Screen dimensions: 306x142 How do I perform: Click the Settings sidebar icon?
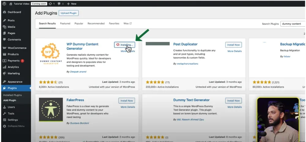[5, 120]
